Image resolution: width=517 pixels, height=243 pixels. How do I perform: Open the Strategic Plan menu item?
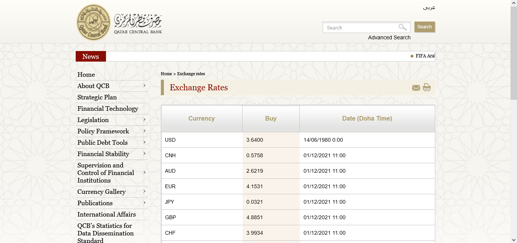[x=97, y=98]
